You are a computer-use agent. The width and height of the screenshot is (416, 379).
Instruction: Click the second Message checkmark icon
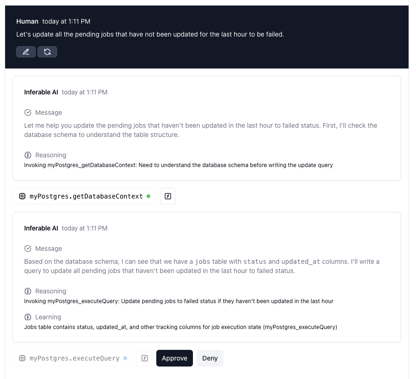click(x=28, y=249)
